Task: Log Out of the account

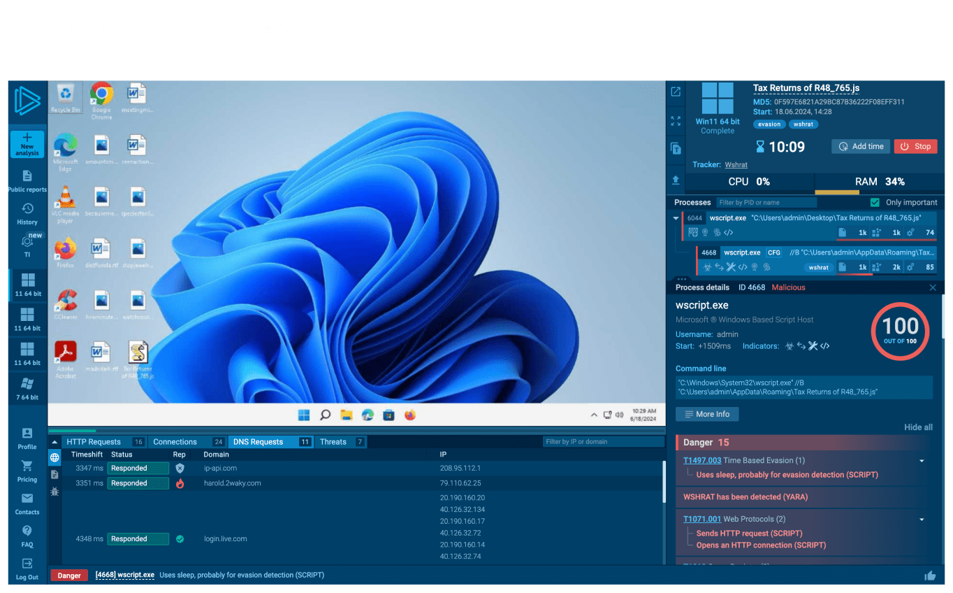Action: coord(27,569)
